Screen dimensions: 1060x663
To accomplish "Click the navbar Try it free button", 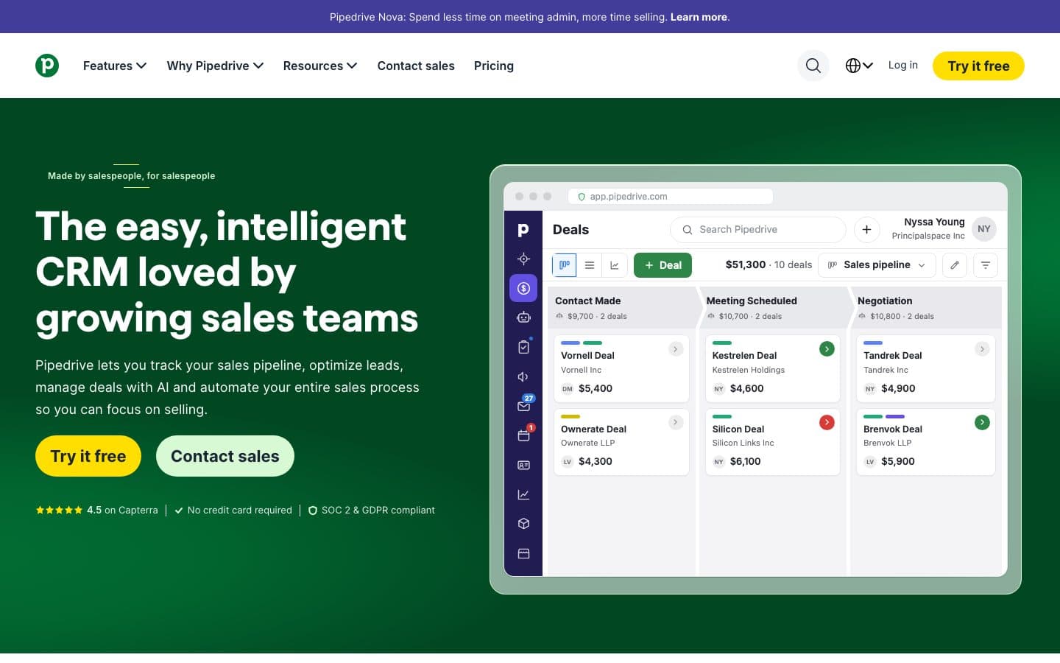I will (978, 66).
